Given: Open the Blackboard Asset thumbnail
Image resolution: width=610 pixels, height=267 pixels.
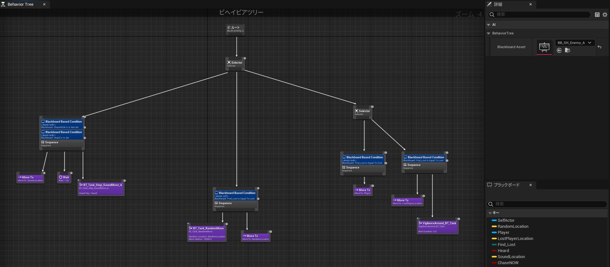Looking at the screenshot, I should [x=544, y=47].
